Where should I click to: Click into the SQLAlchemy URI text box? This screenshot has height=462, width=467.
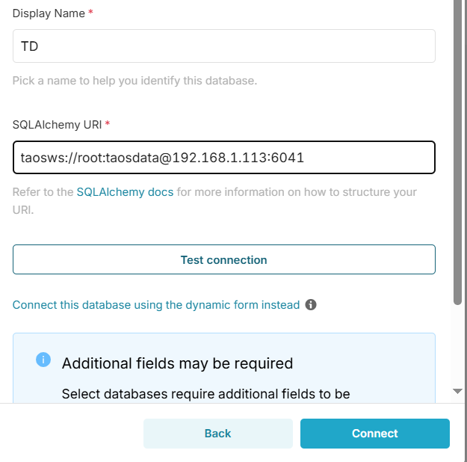pyautogui.click(x=223, y=158)
